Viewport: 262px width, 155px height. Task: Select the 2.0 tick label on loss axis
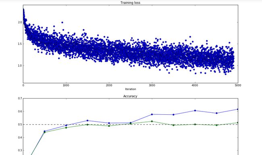pyautogui.click(x=20, y=22)
